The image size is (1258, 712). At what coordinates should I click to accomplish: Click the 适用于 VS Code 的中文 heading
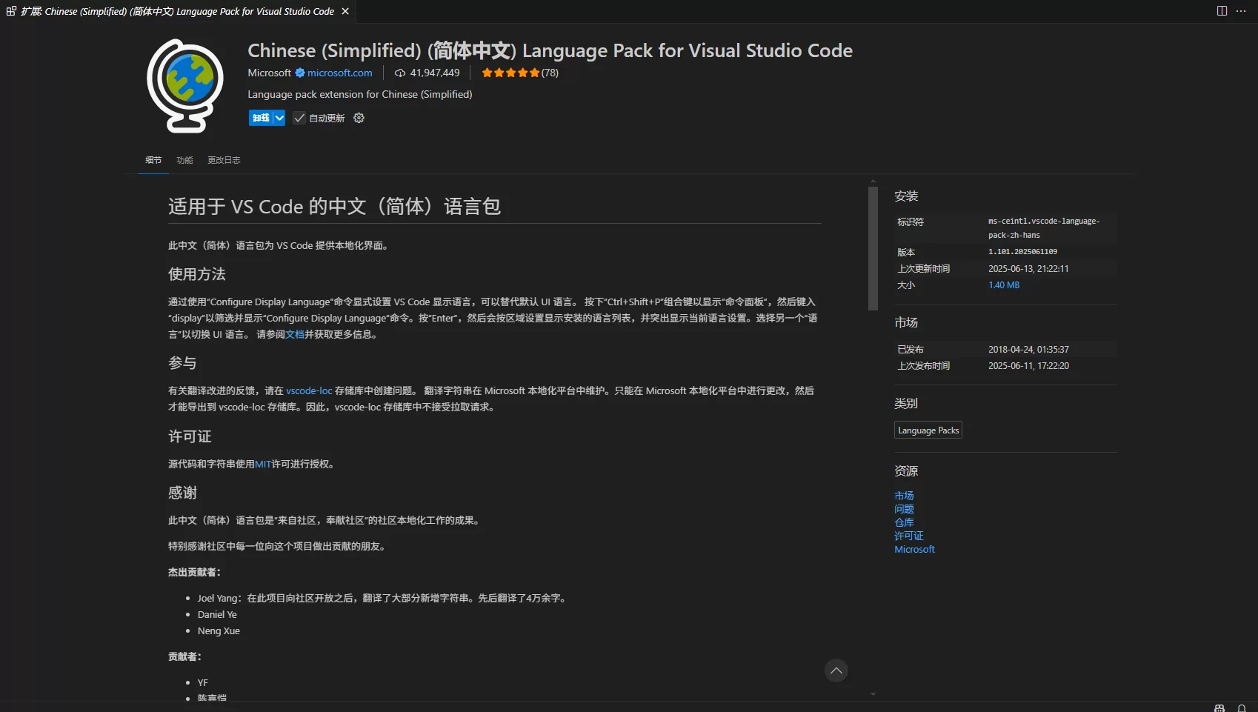pyautogui.click(x=334, y=206)
